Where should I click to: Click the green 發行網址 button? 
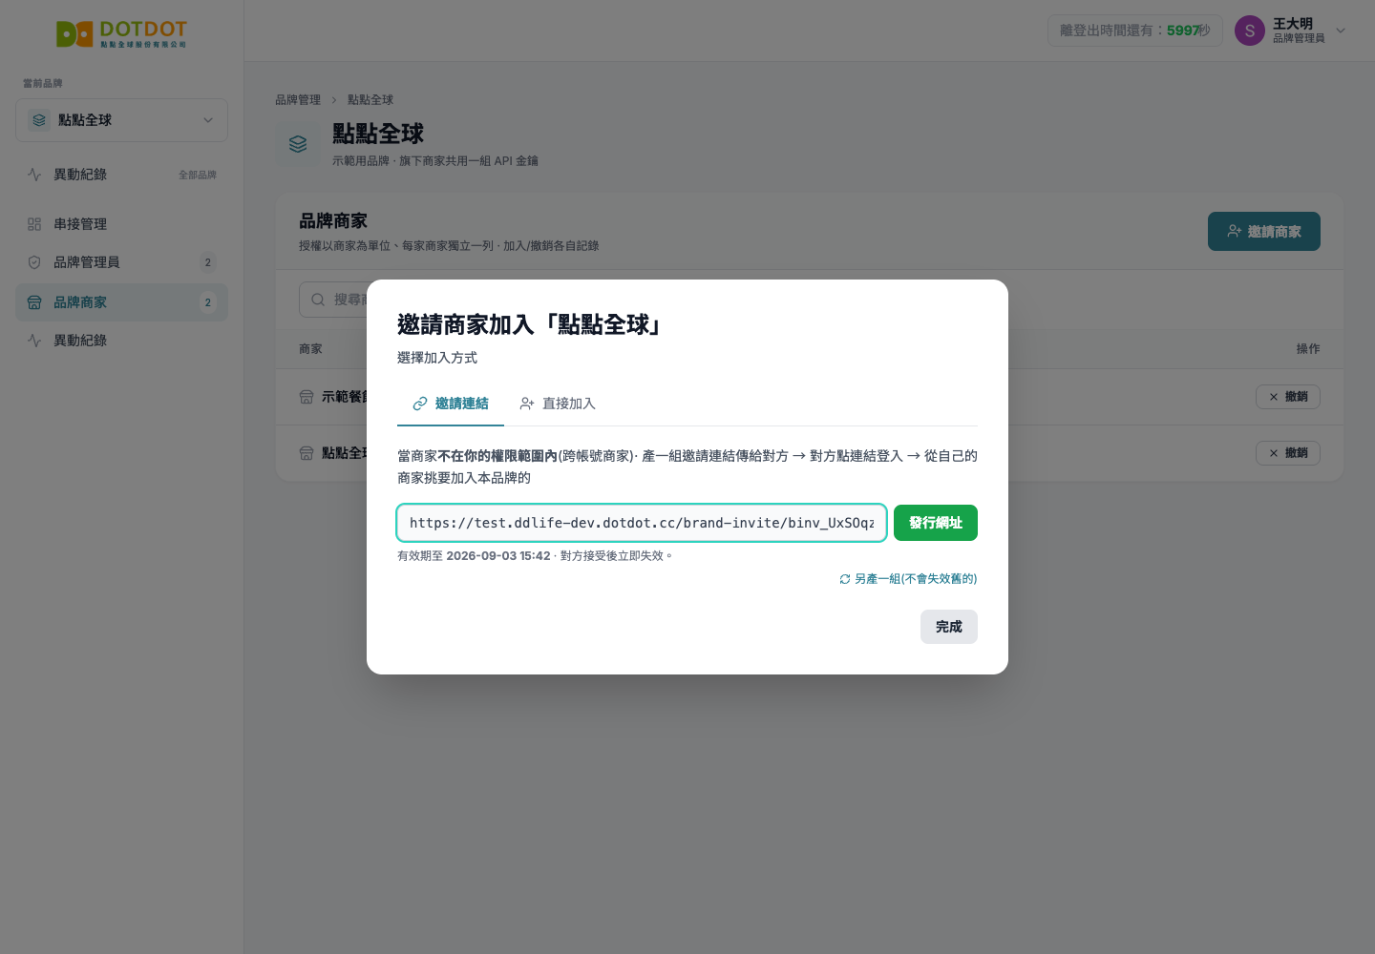(936, 523)
